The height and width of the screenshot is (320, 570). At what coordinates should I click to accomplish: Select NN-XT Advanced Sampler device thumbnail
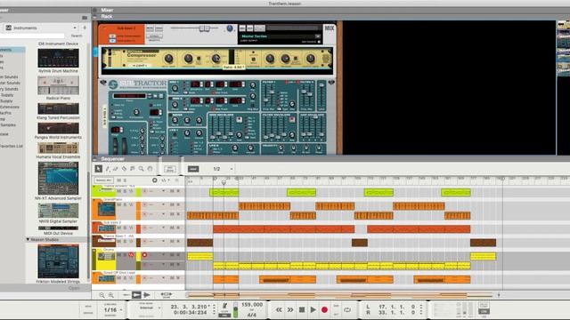click(58, 178)
